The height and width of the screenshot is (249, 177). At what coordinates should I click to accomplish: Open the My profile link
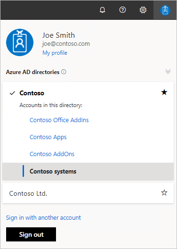[55, 53]
